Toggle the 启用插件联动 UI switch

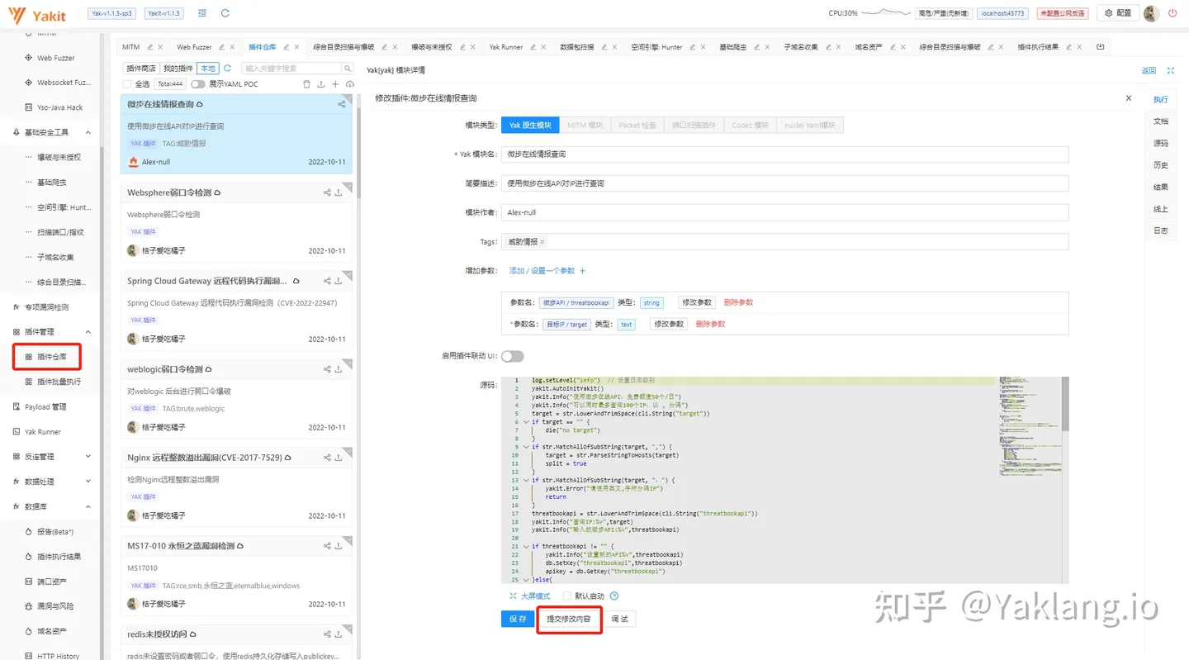513,356
